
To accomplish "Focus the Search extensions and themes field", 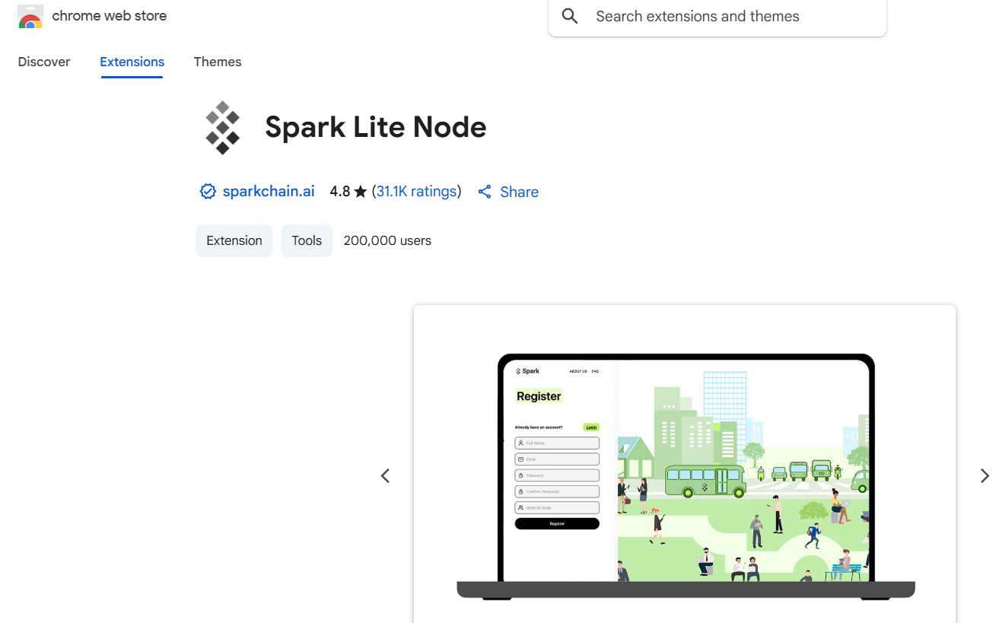I will [718, 17].
